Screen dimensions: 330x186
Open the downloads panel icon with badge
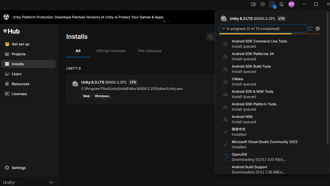click(x=272, y=4)
